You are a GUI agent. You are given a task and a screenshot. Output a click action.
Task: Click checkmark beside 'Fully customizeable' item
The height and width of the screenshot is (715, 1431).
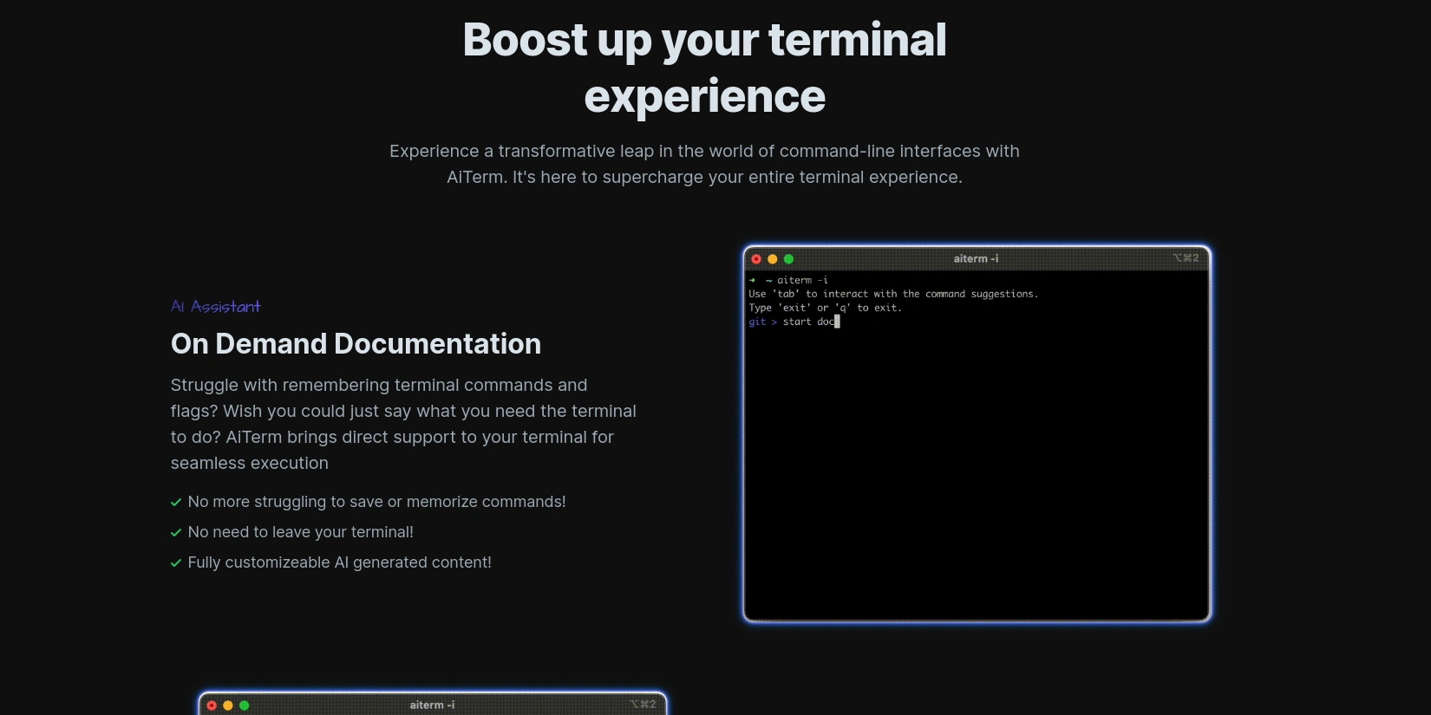(176, 563)
